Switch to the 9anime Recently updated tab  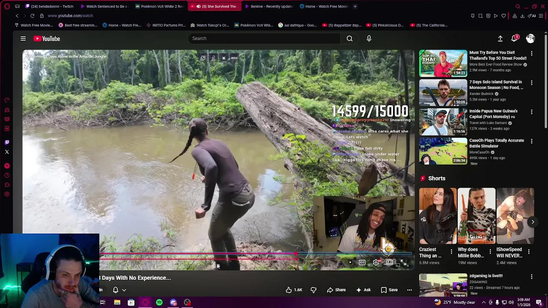click(x=268, y=6)
